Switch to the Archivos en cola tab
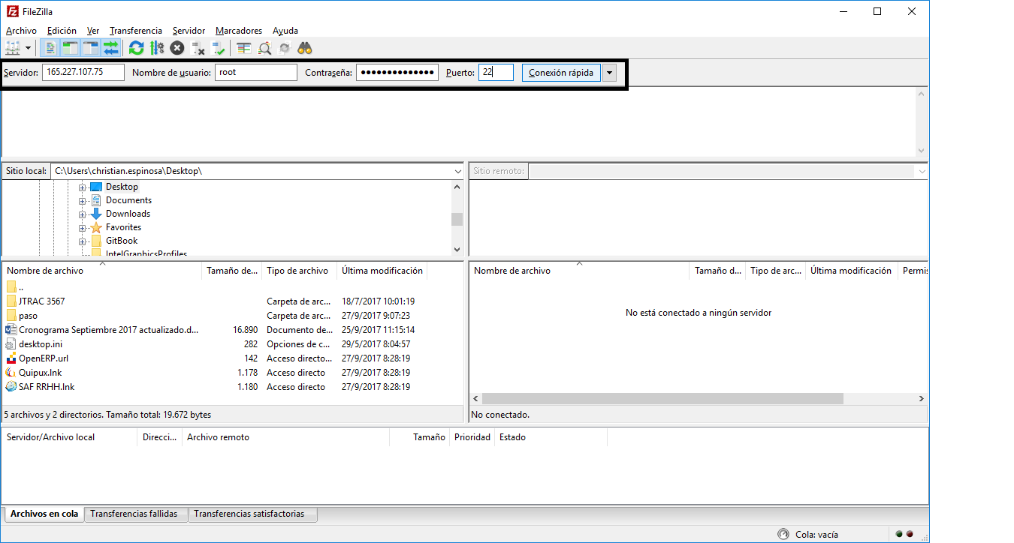Screen dimensions: 1014x543 pos(44,514)
